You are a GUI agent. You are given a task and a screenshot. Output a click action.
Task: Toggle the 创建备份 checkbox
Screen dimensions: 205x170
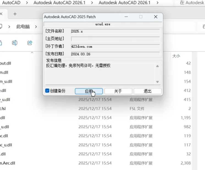point(47,91)
